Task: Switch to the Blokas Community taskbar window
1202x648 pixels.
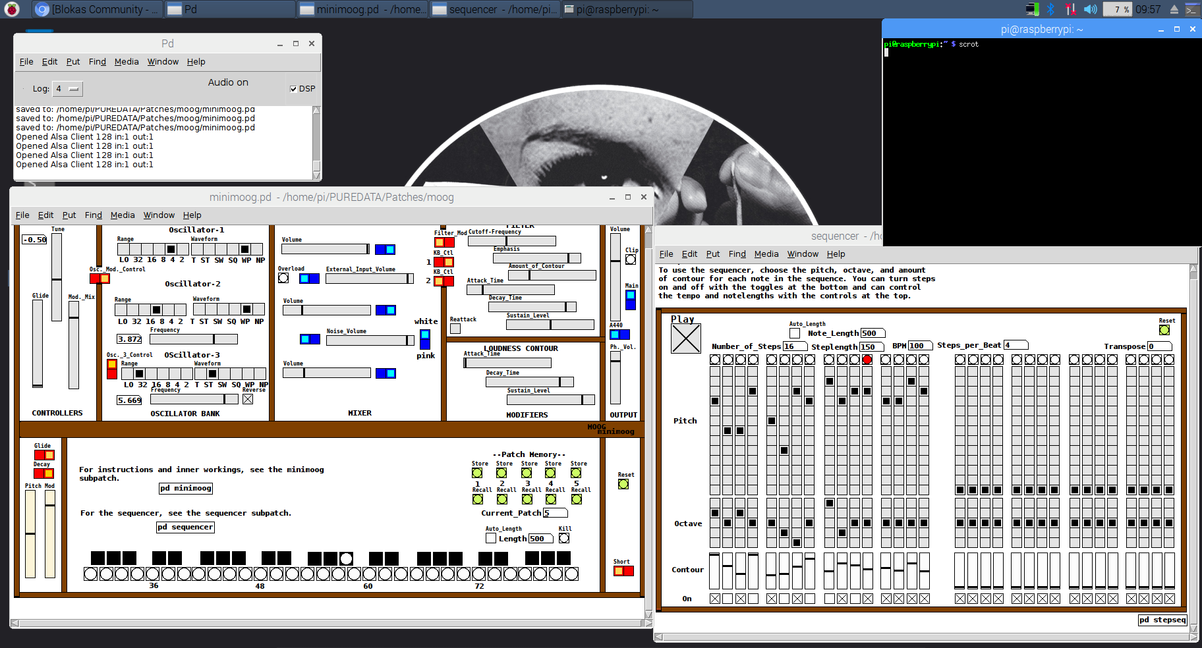Action: [97, 9]
